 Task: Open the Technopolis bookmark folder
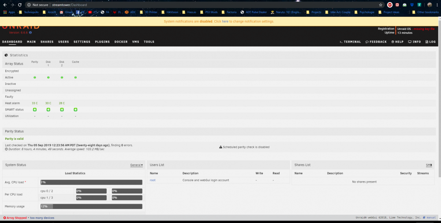pyautogui.click(x=29, y=12)
